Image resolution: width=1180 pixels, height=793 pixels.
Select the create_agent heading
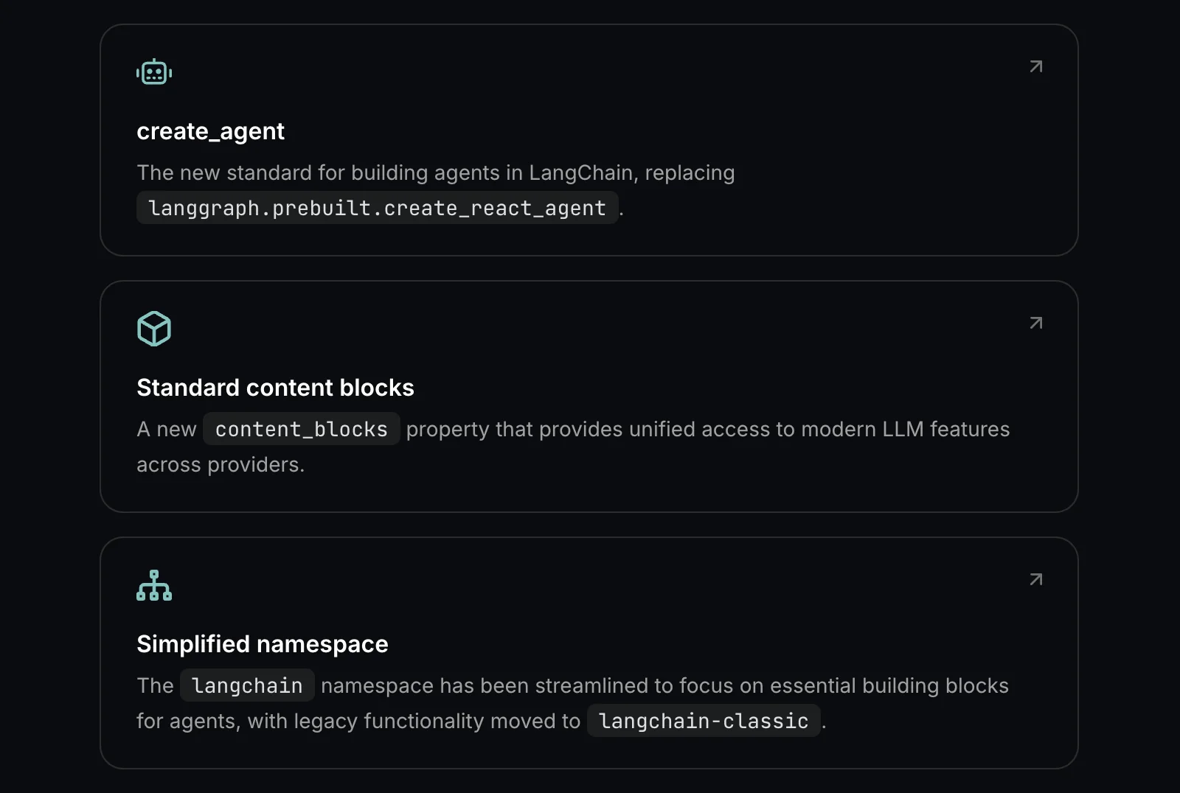210,131
